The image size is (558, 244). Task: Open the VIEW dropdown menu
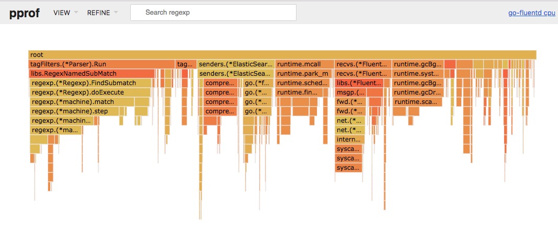65,13
